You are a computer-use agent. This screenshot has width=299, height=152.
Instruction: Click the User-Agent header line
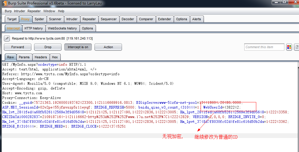pos(88,84)
